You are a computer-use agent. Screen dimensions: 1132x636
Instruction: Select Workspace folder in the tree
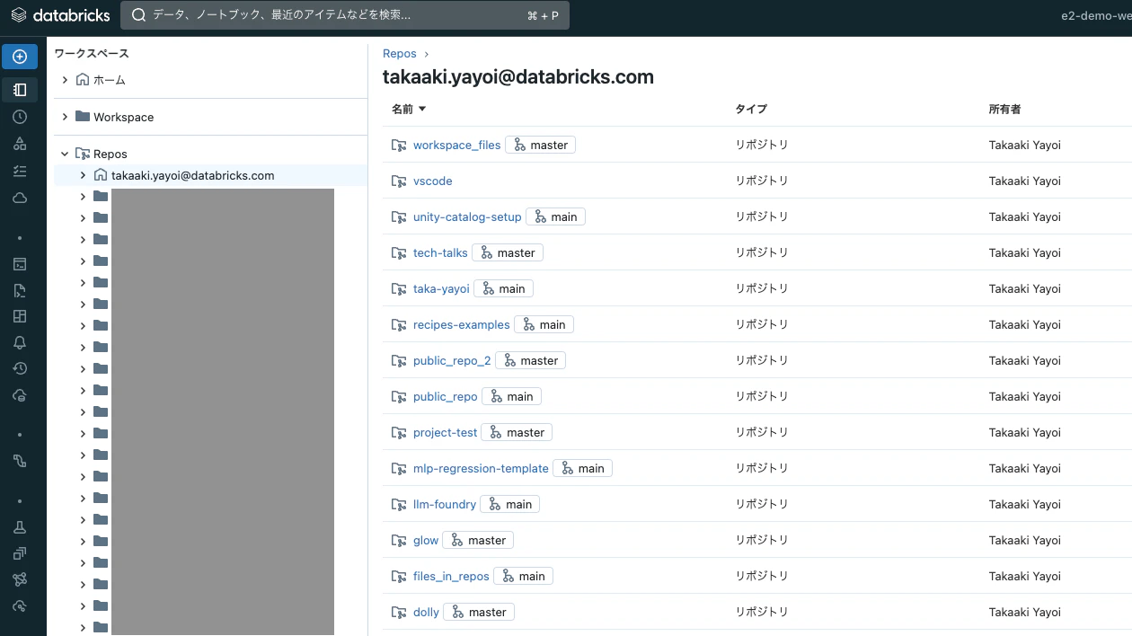(x=123, y=117)
